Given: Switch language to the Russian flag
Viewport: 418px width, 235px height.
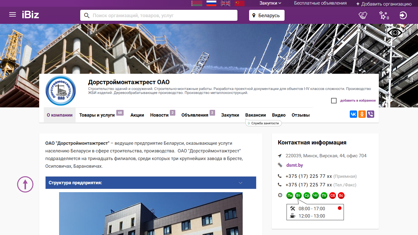Looking at the screenshot, I should (x=211, y=3).
